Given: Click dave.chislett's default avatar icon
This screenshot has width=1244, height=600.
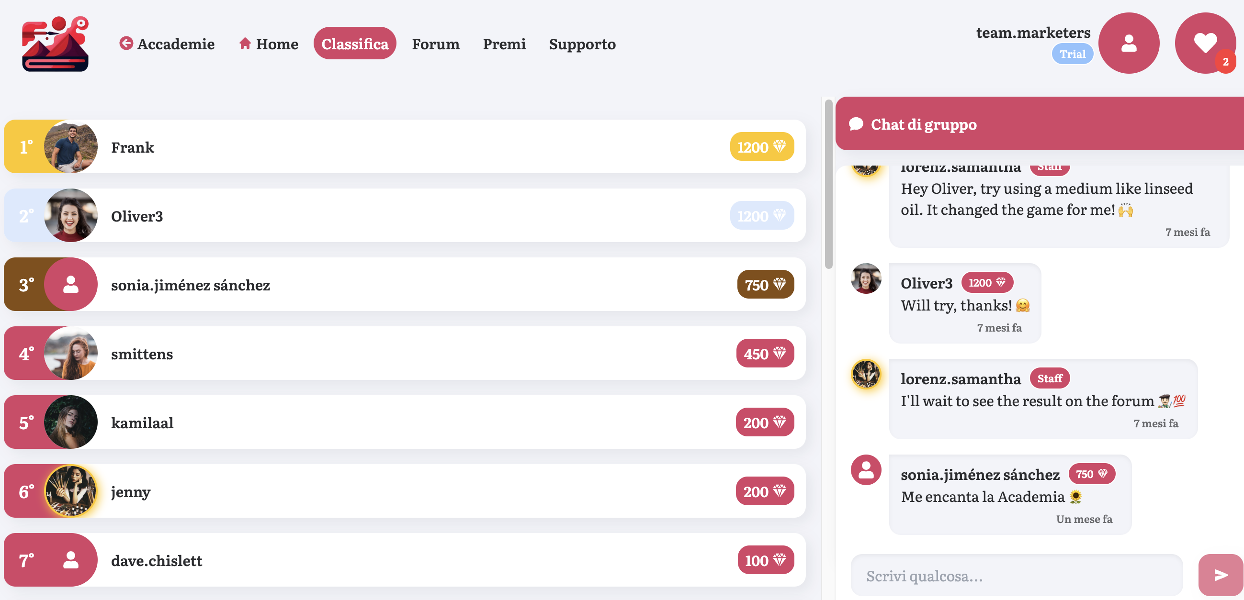Looking at the screenshot, I should [71, 560].
